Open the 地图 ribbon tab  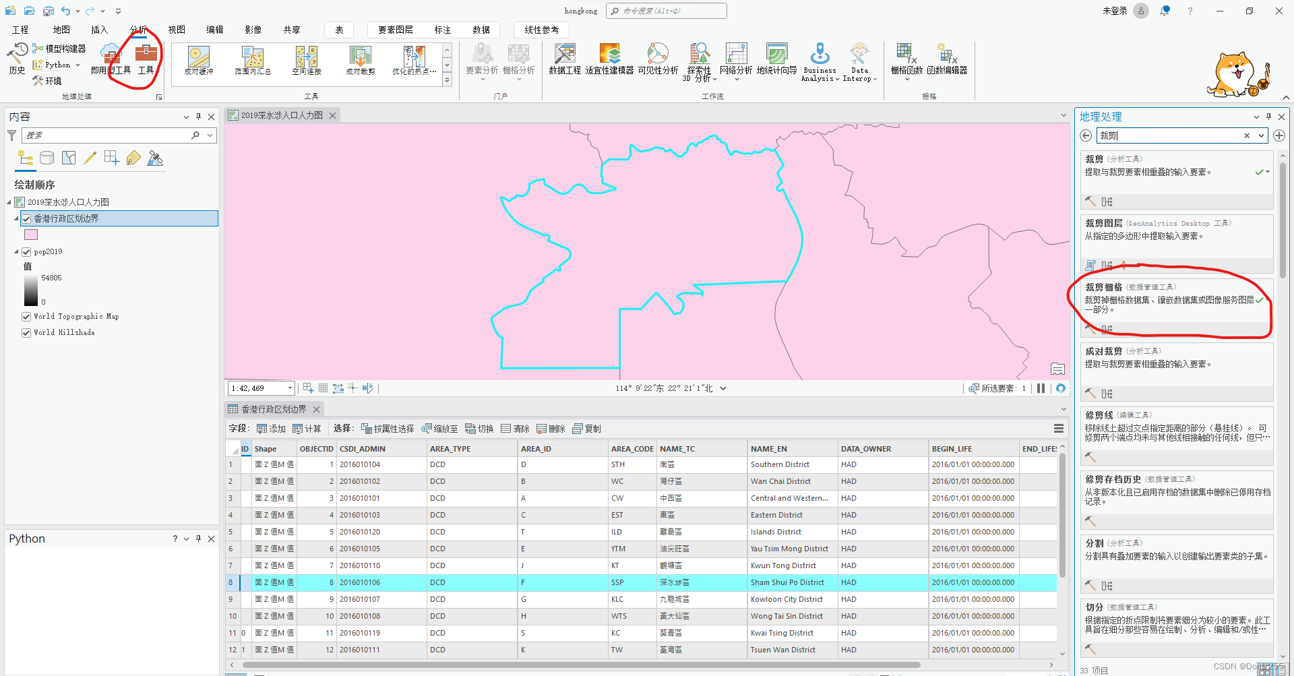[61, 30]
